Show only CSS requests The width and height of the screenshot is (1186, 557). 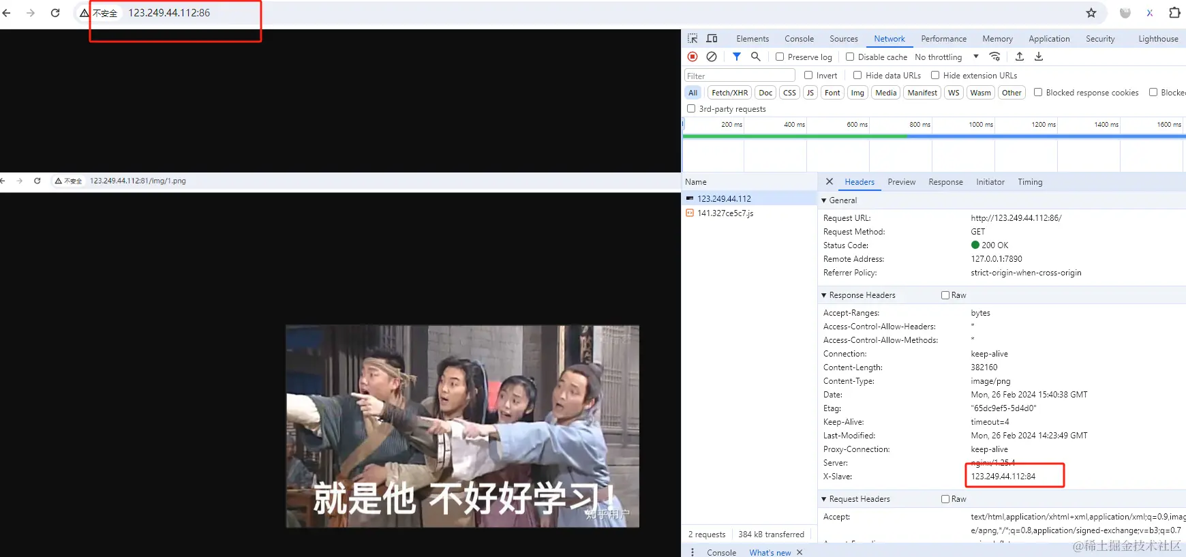(x=789, y=93)
